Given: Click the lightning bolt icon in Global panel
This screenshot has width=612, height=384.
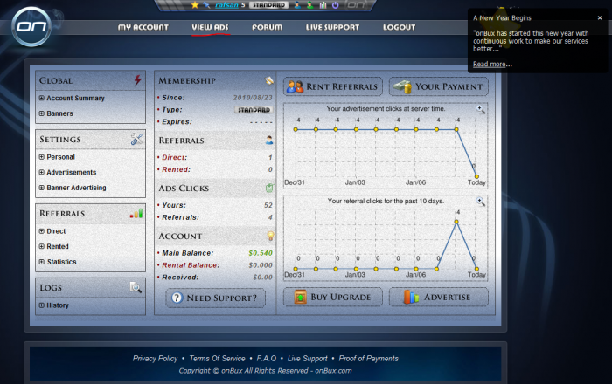Looking at the screenshot, I should (137, 80).
